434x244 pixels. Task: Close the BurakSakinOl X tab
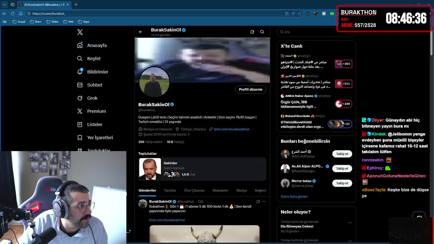[x=67, y=5]
